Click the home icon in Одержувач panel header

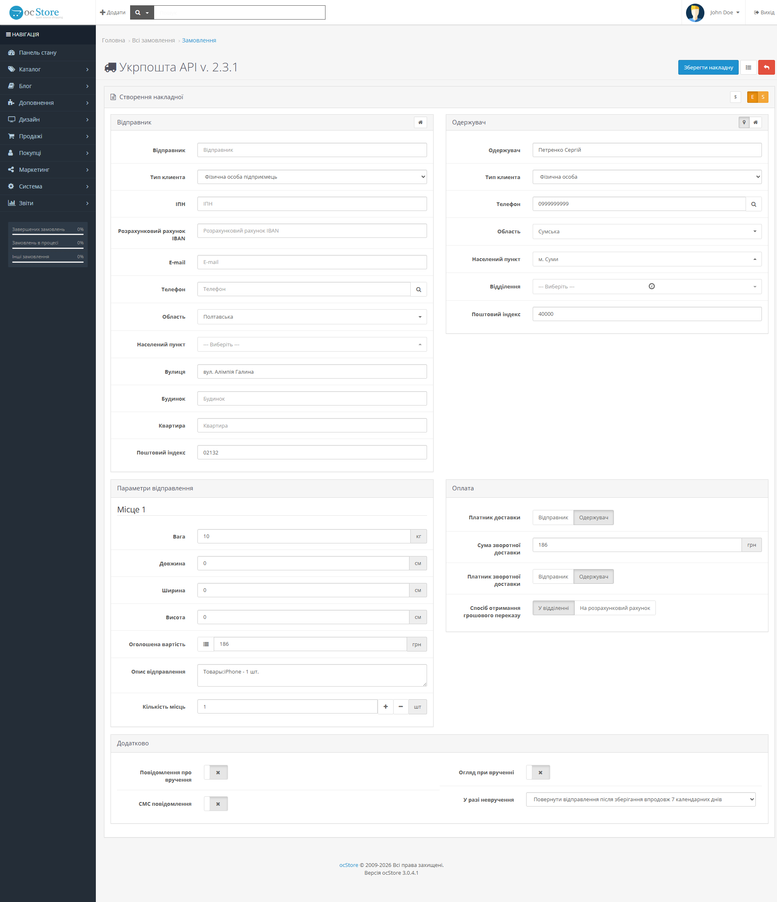[x=756, y=122]
